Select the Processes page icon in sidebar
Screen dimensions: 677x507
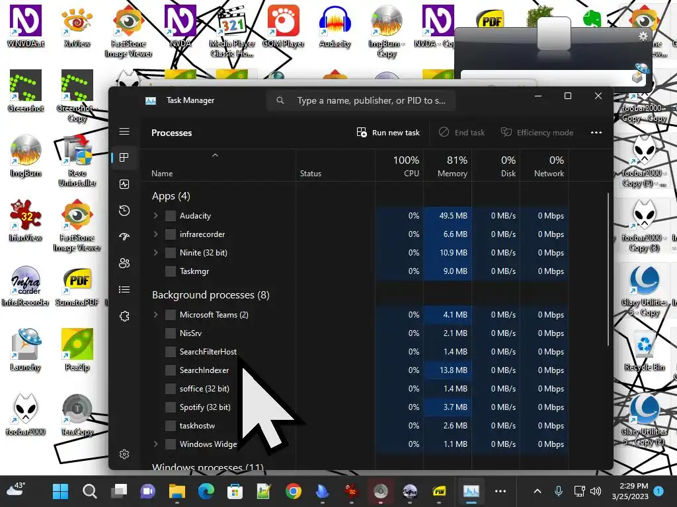click(124, 158)
